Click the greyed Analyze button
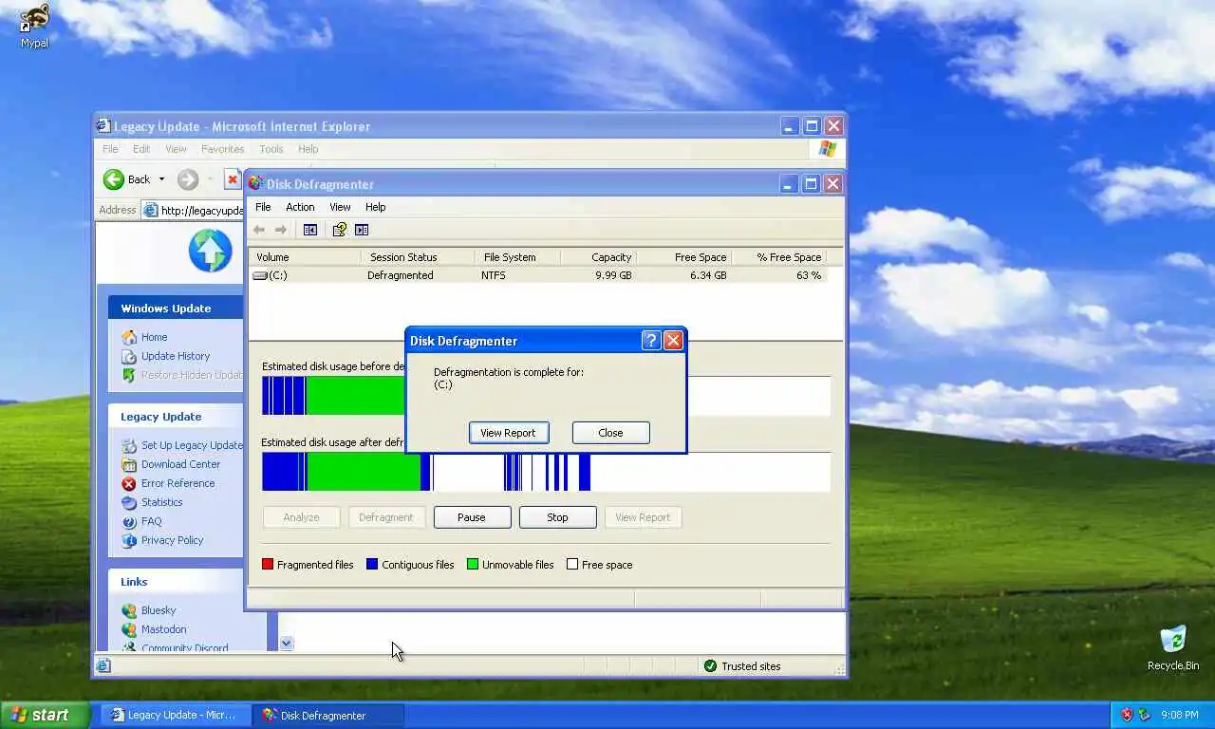Screen dimensions: 1215x729 (x=301, y=517)
